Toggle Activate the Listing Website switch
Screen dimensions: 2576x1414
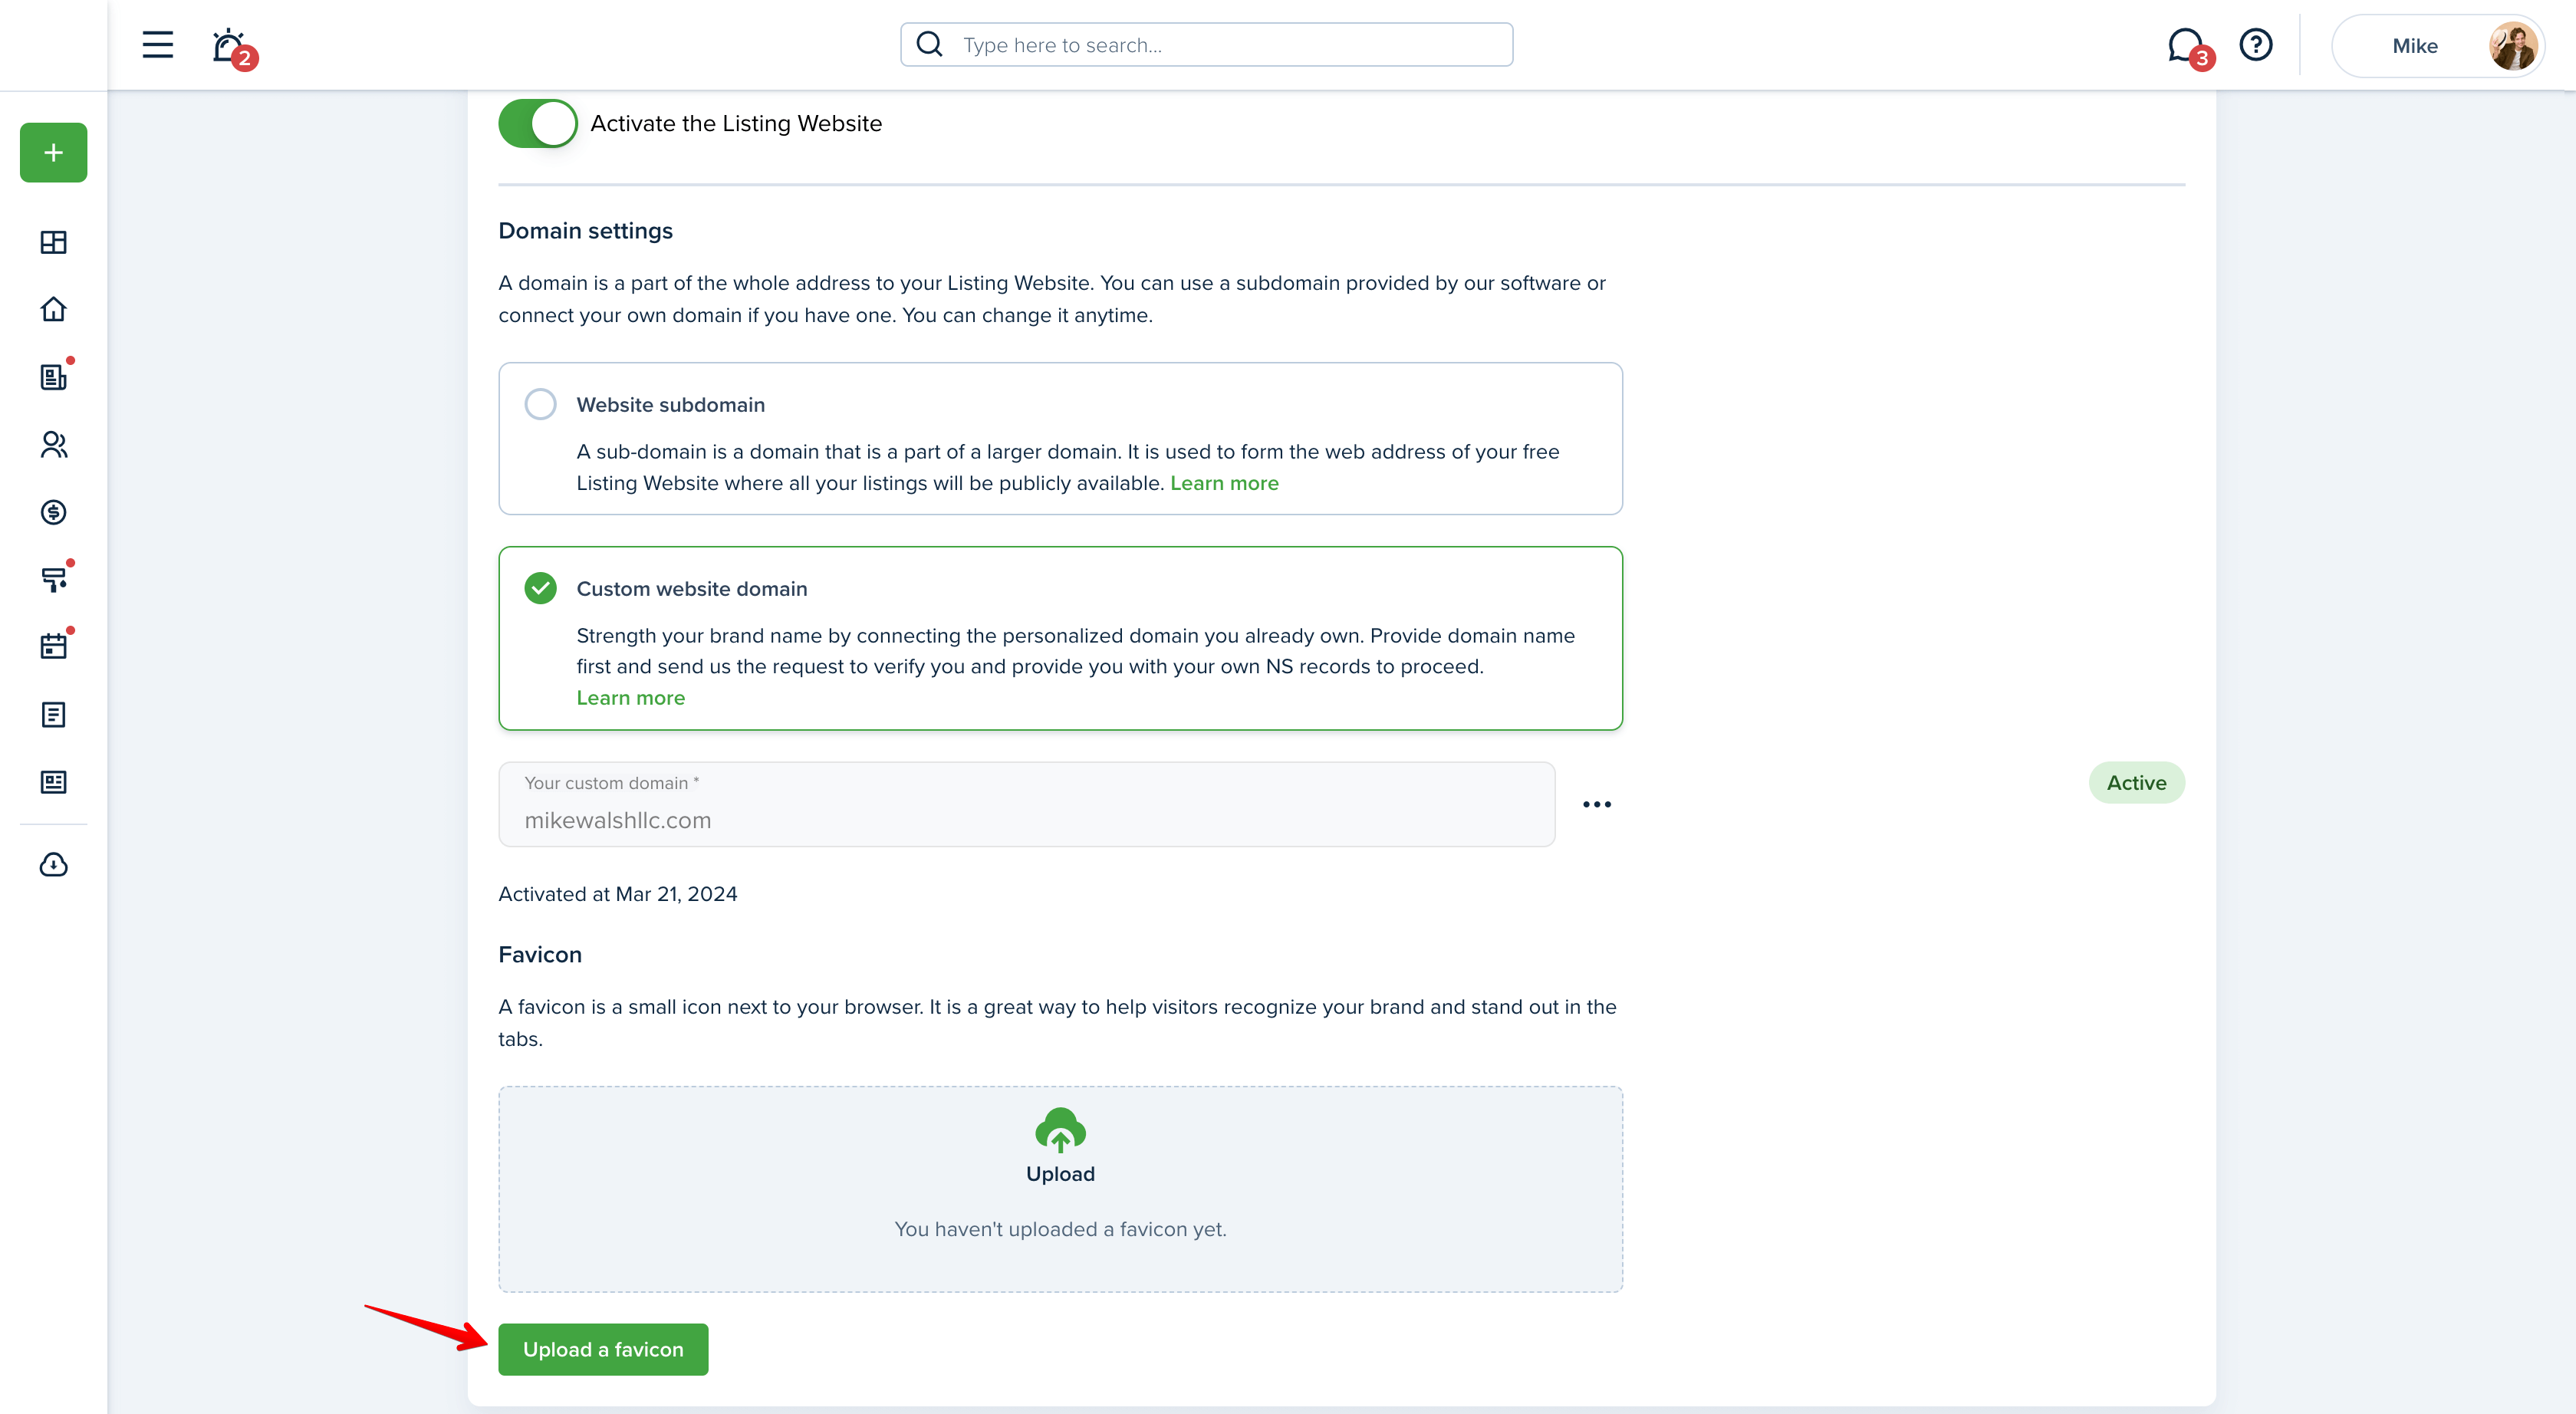[x=538, y=124]
